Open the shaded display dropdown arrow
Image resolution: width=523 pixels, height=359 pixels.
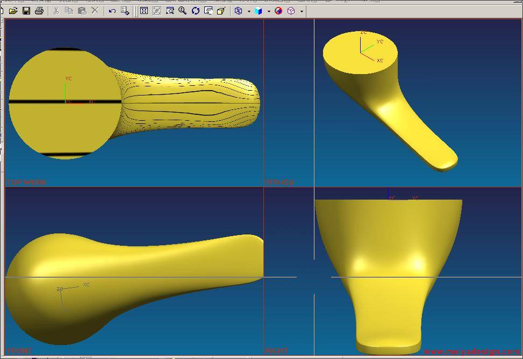[x=269, y=11]
